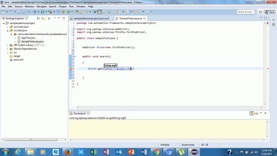277x156 pixels.
Task: Open the Window menu
Action: [x=81, y=6]
